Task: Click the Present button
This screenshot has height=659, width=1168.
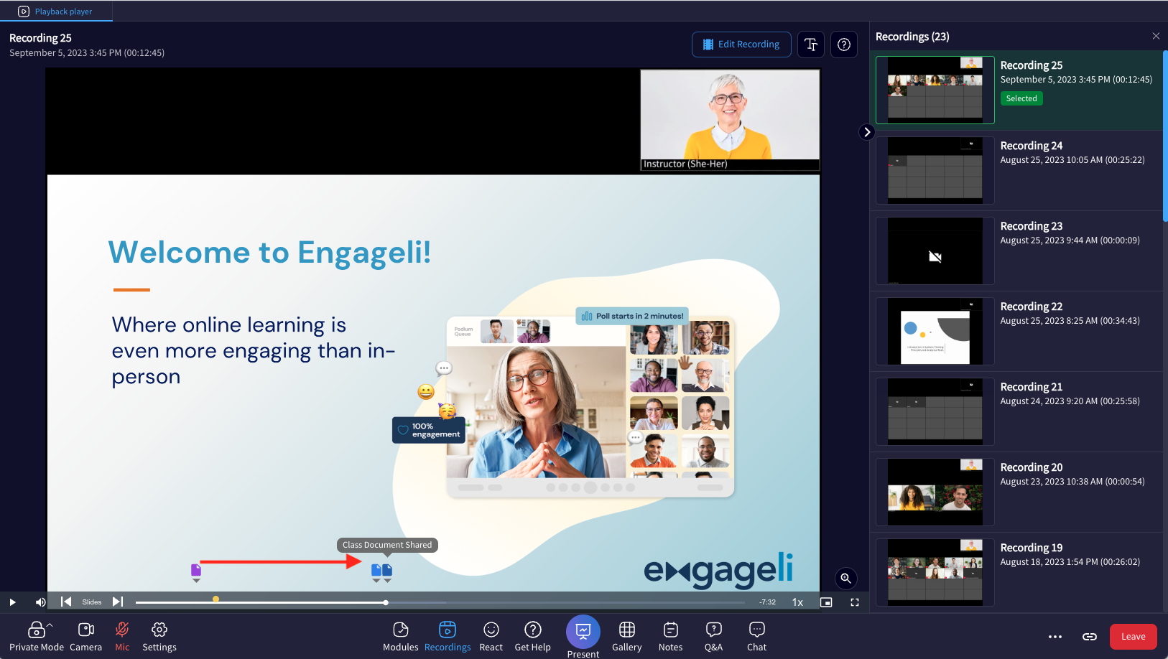Action: click(x=583, y=637)
